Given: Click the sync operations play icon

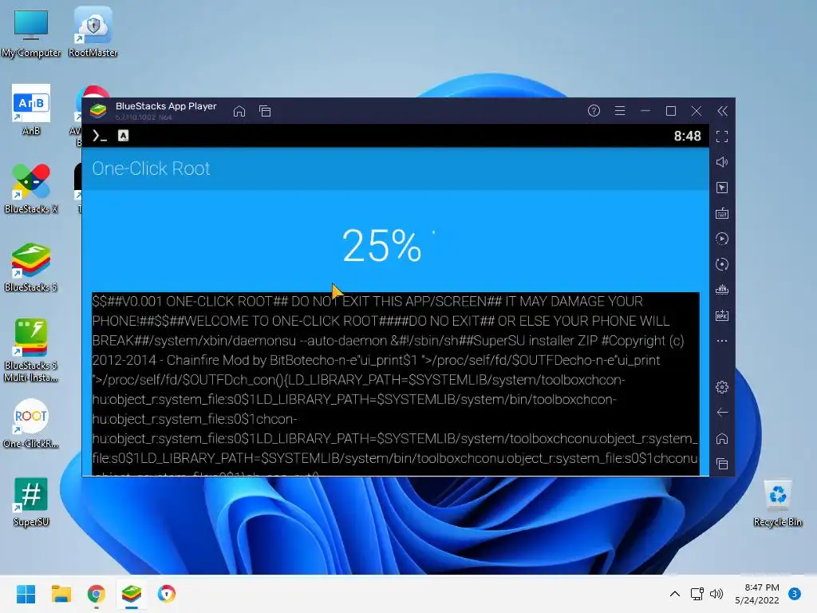Looking at the screenshot, I should click(x=722, y=239).
